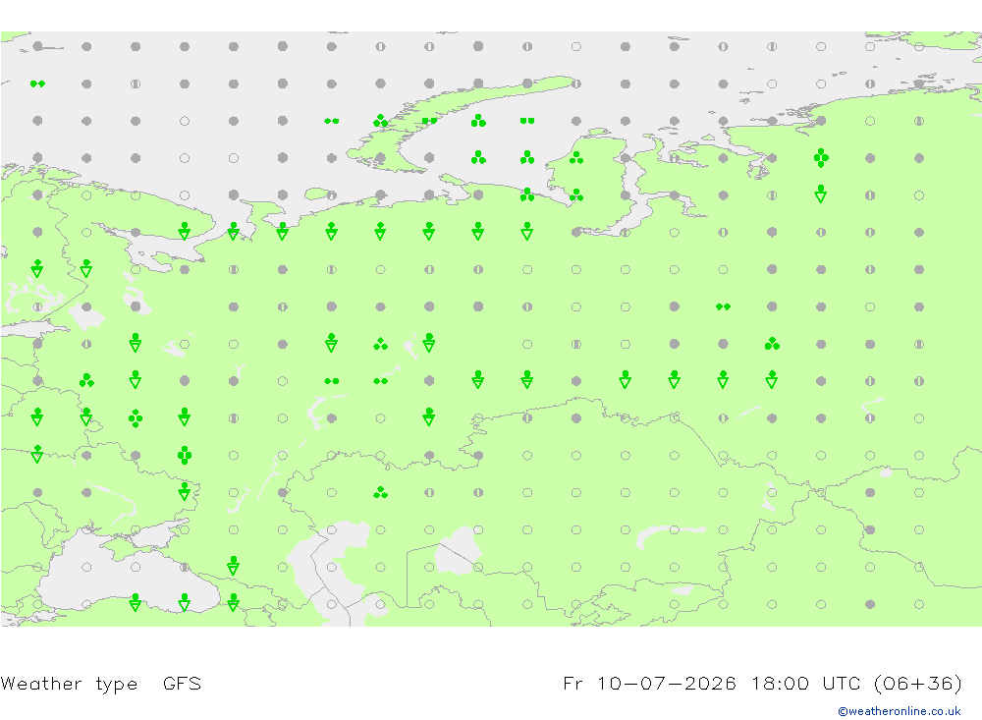Click the "GFS" model label

click(182, 683)
